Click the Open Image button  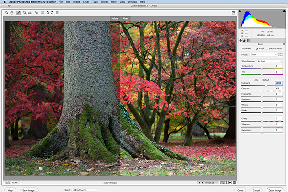275,190
